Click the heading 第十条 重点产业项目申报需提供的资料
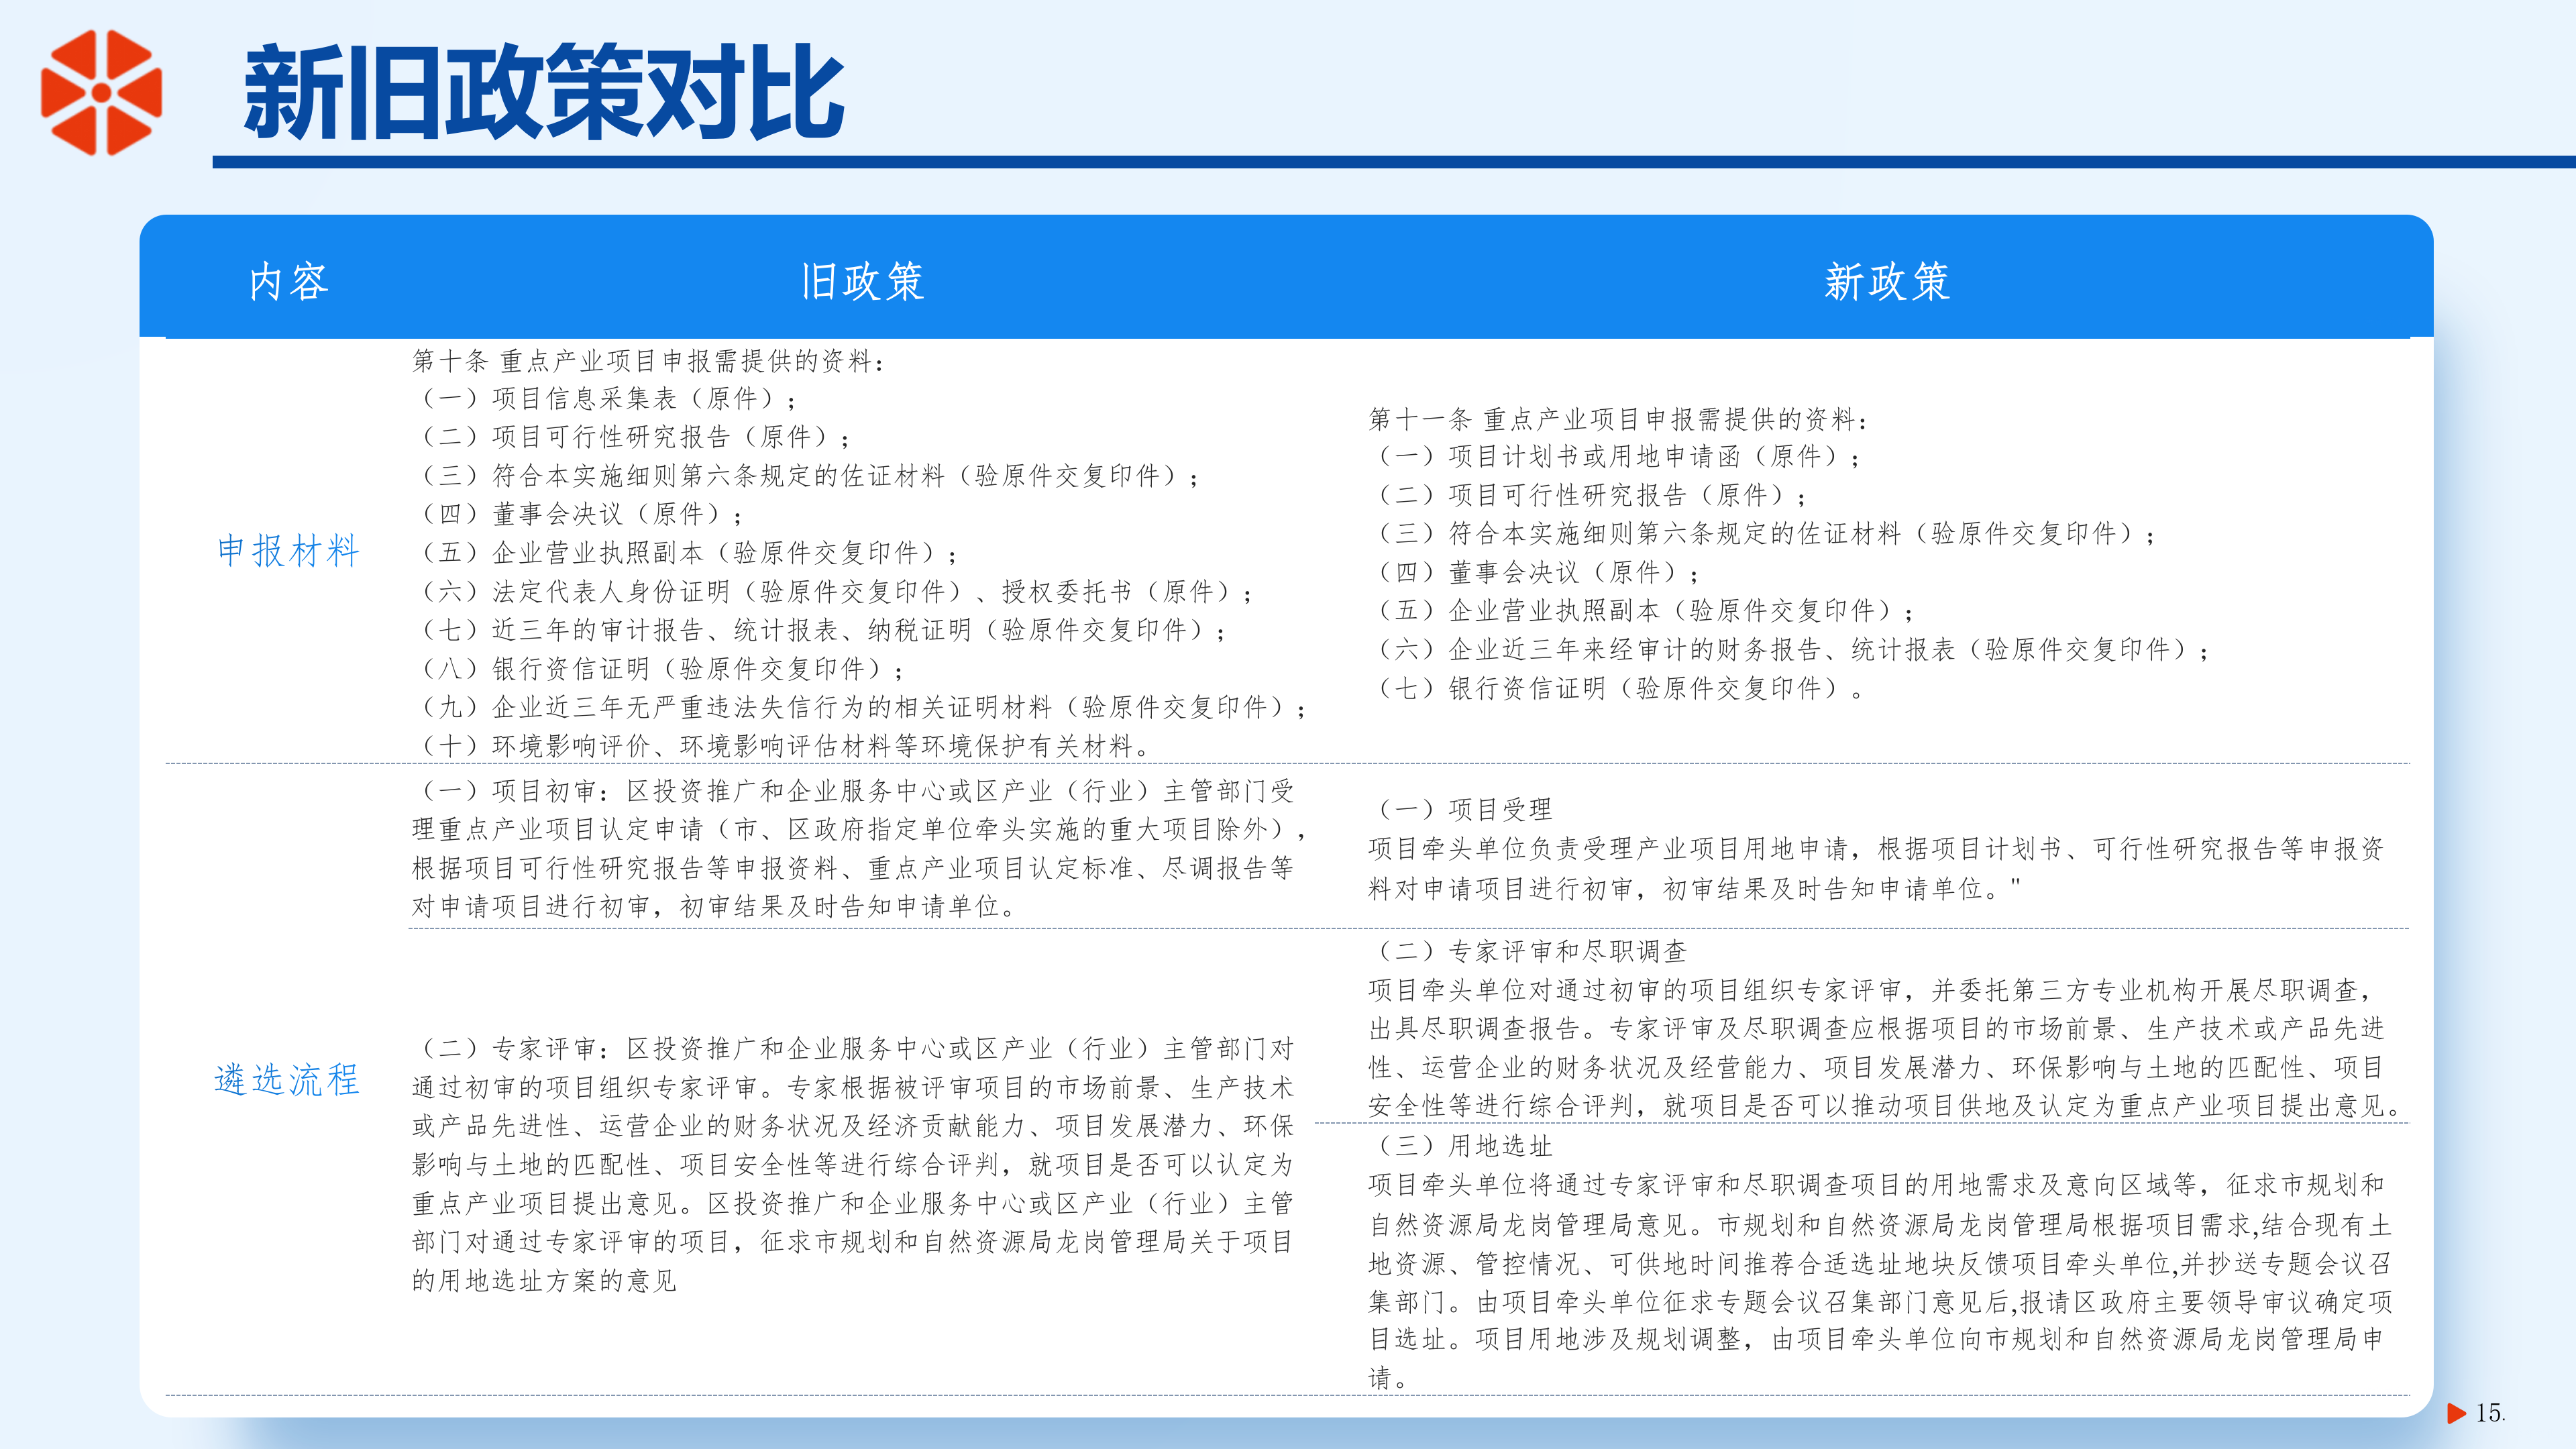This screenshot has width=2576, height=1449. point(649,361)
